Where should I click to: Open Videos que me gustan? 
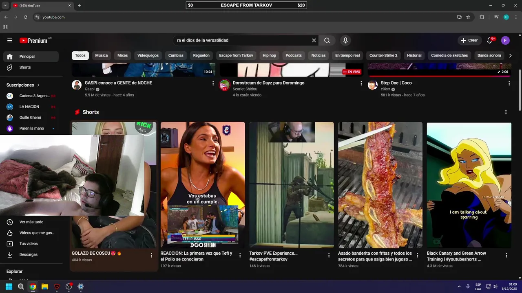[31, 233]
